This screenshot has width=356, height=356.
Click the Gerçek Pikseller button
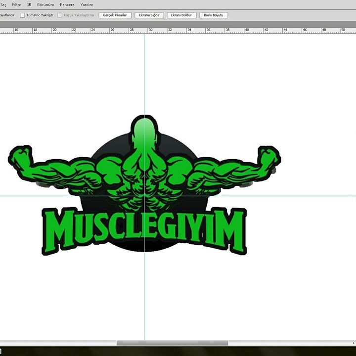tap(115, 15)
